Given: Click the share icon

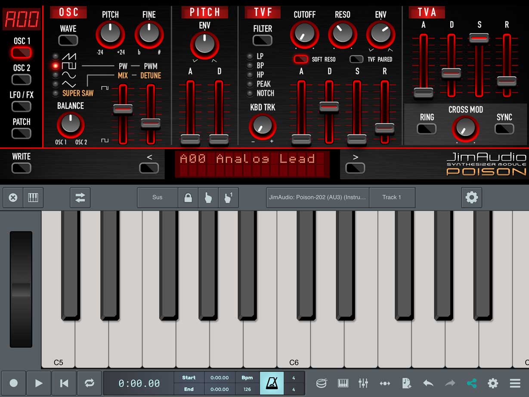Looking at the screenshot, I should click(x=471, y=383).
